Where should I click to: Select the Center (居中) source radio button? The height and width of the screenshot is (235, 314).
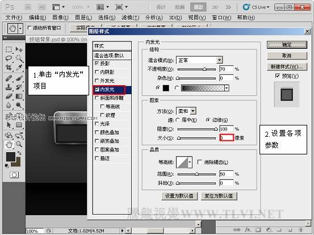178,120
